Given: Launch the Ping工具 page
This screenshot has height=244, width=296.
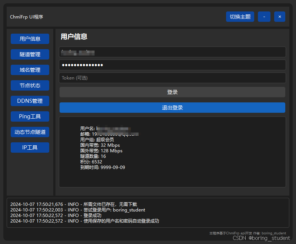Looking at the screenshot, I should (30, 116).
